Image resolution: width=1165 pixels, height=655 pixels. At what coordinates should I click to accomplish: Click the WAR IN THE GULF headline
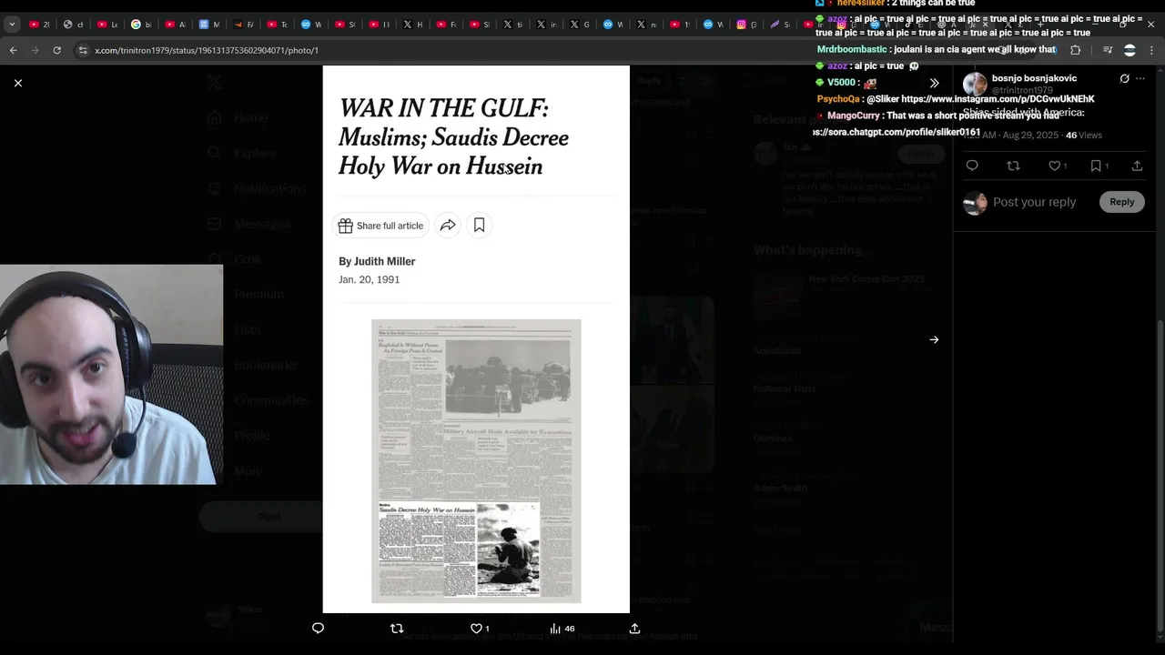(453, 137)
